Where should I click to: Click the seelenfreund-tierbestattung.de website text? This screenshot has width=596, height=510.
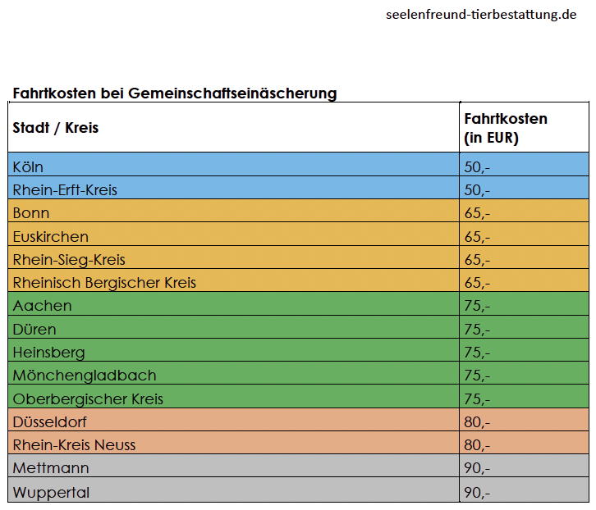(481, 15)
